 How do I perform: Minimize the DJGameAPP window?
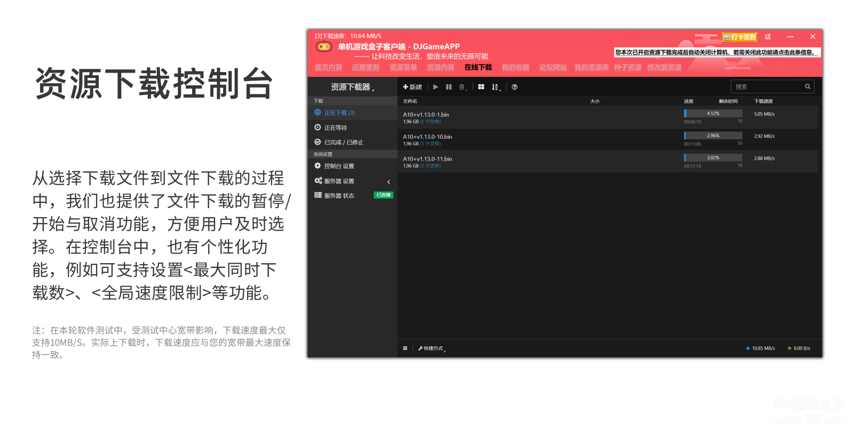point(790,37)
